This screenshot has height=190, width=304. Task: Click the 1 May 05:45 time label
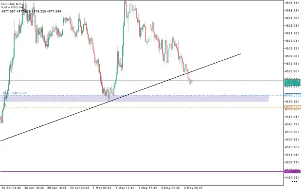click(x=102, y=188)
